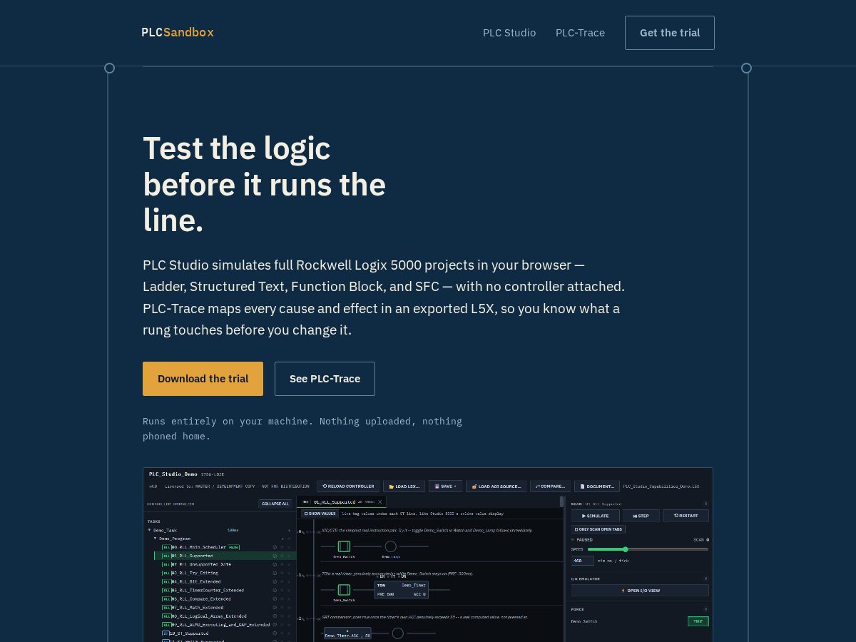Select routine 02_RLL_Unsupported_Site
Viewport: 856px width, 642px height.
[200, 564]
